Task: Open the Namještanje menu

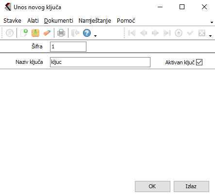Action: point(95,21)
